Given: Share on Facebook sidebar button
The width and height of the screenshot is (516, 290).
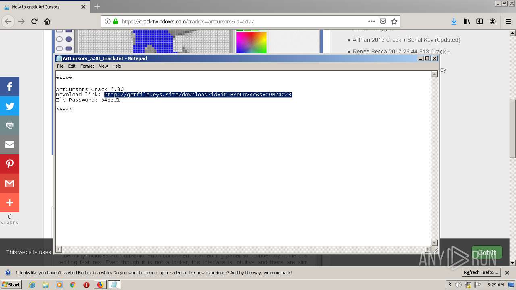Looking at the screenshot, I should (x=10, y=87).
